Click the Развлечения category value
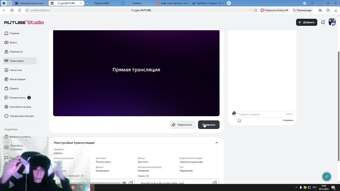This screenshot has height=191, width=340. tap(103, 162)
